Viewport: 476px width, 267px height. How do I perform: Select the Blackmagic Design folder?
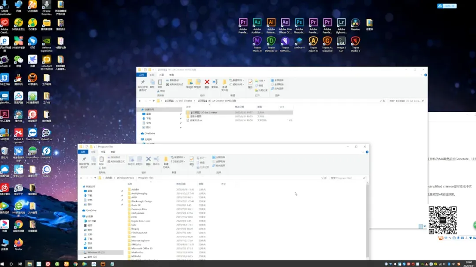click(x=141, y=201)
